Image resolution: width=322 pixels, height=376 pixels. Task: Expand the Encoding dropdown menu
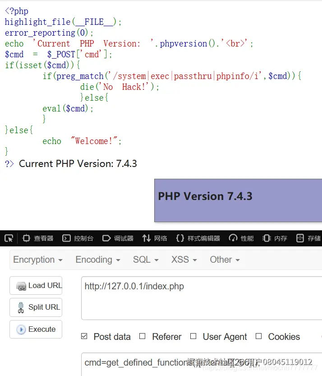coord(98,260)
